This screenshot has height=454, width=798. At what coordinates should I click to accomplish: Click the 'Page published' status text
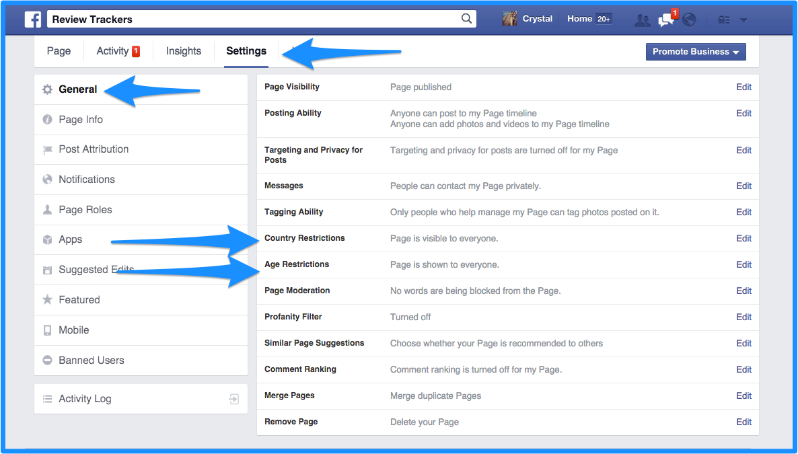[x=421, y=87]
